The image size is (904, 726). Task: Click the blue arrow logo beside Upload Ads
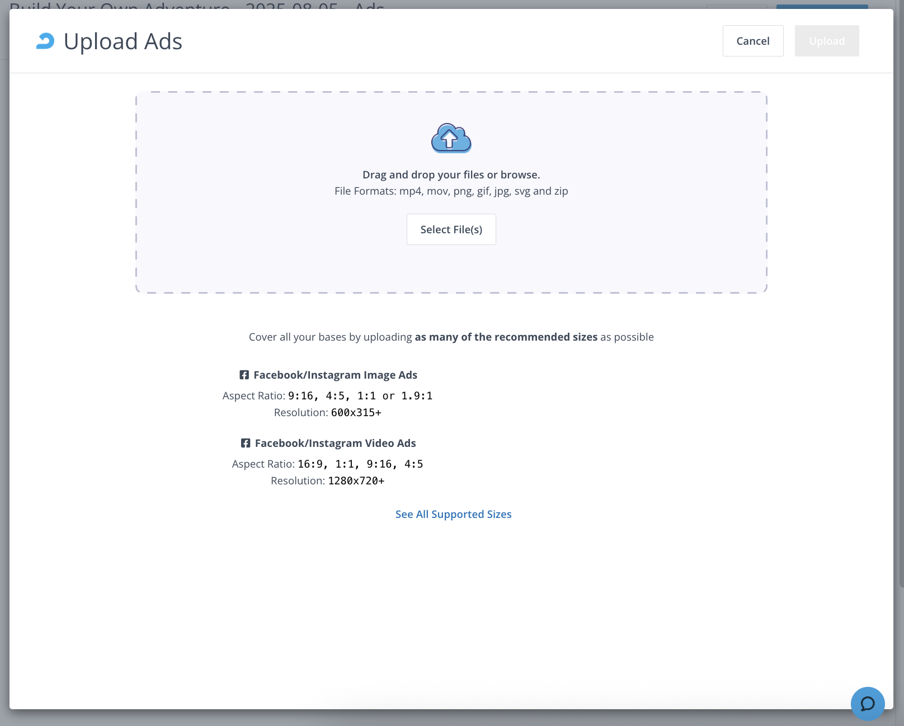[45, 41]
